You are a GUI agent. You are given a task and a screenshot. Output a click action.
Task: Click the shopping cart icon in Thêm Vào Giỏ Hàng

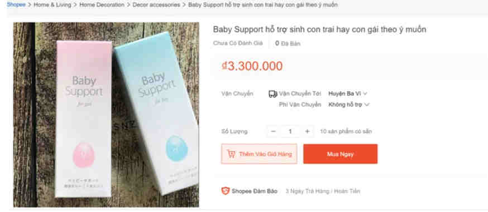tap(231, 154)
